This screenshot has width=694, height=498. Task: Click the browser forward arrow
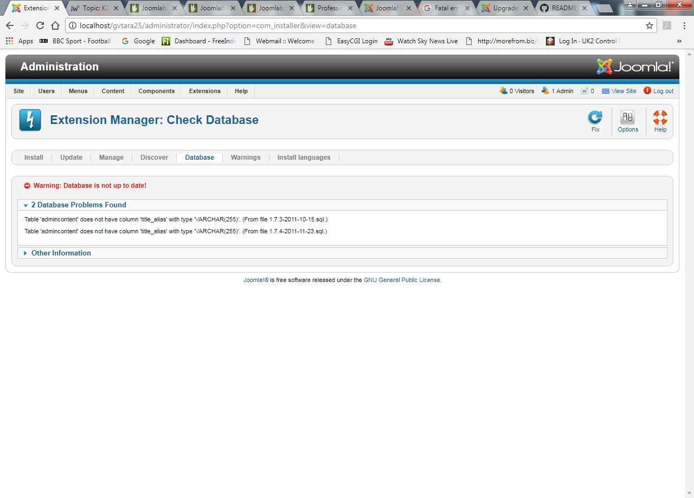click(25, 25)
